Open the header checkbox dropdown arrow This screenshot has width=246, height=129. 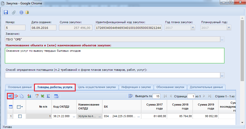coord(22,107)
